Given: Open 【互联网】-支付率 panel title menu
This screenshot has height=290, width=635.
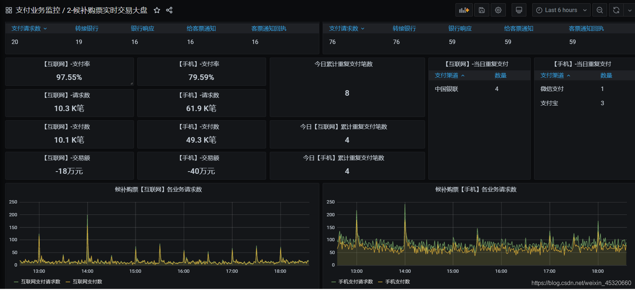Looking at the screenshot, I should click(x=67, y=64).
